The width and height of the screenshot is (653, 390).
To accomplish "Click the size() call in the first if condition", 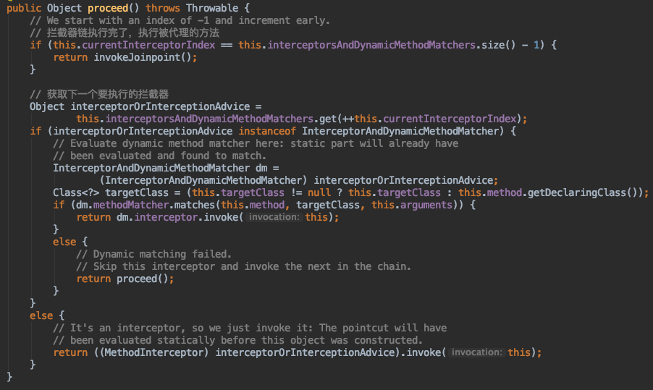I will [x=499, y=45].
